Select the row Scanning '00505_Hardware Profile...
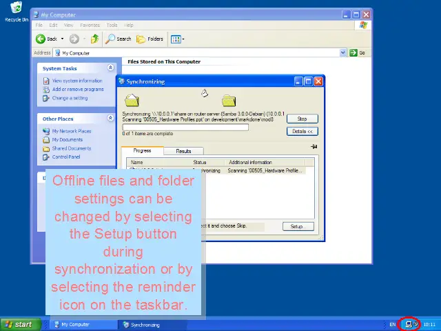The height and width of the screenshot is (331, 441). coord(216,170)
